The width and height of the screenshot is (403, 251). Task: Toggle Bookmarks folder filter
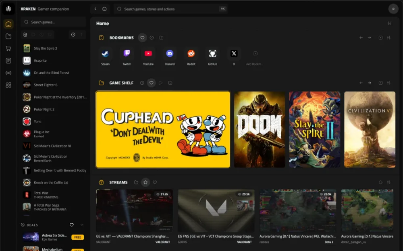tap(161, 38)
